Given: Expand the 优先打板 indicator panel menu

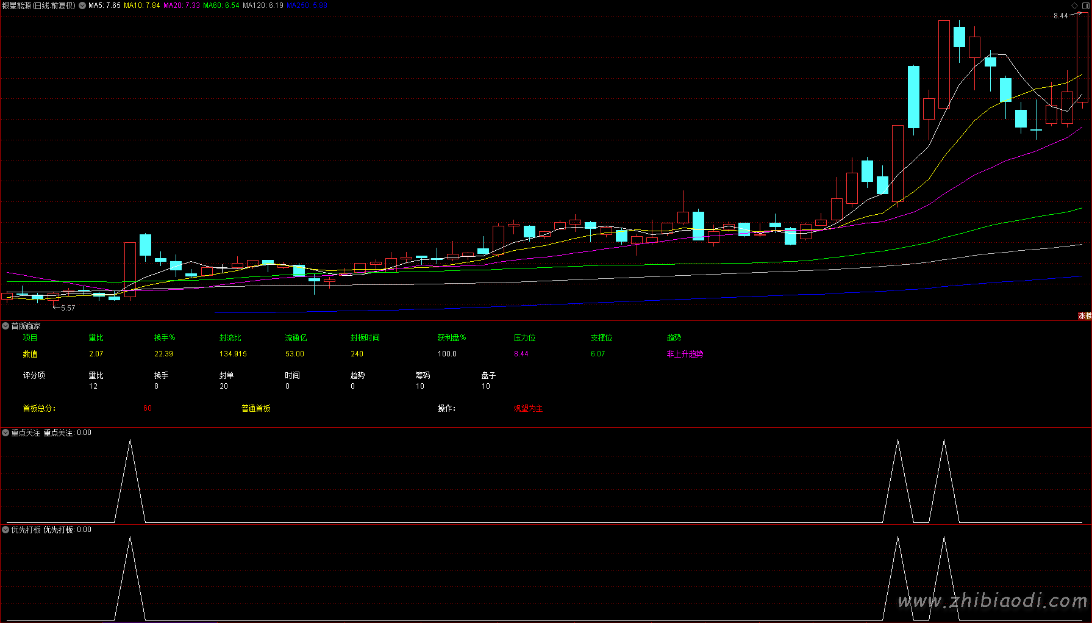Looking at the screenshot, I should tap(5, 530).
